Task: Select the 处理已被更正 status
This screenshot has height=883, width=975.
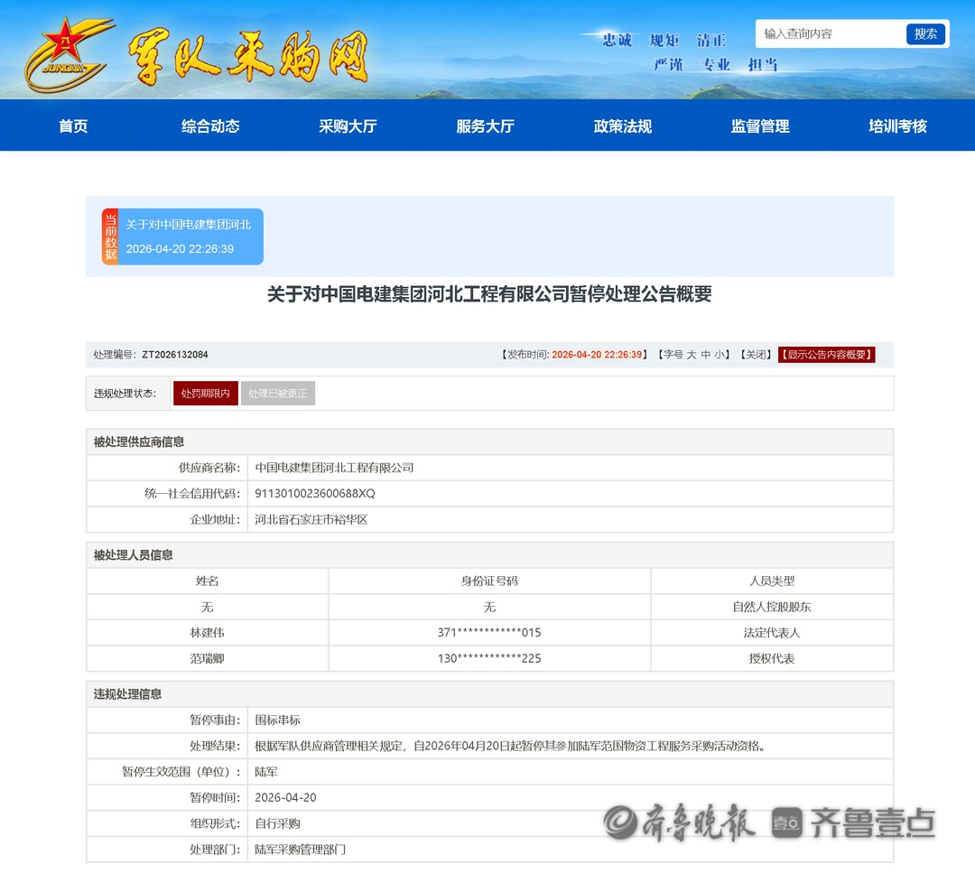Action: [278, 394]
